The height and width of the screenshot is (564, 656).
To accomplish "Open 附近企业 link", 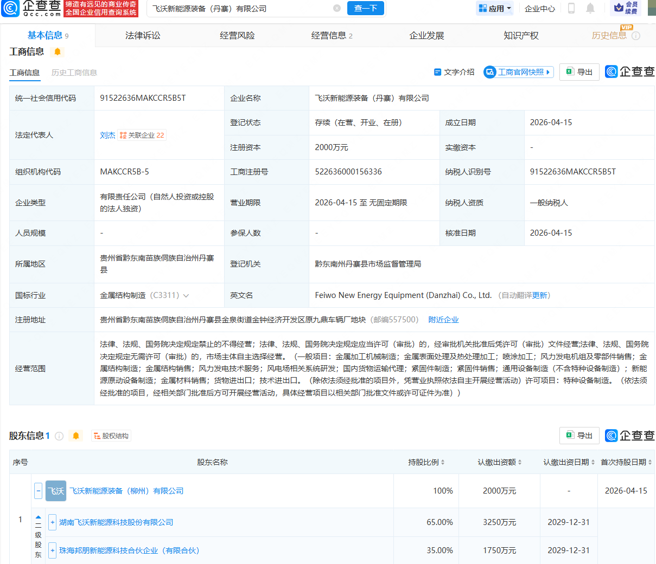I will tap(443, 320).
